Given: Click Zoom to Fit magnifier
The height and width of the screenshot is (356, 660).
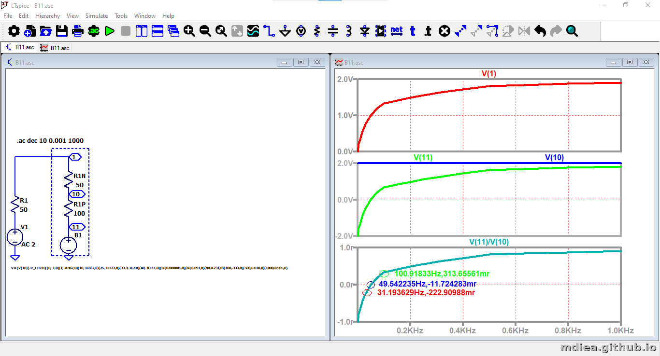Looking at the screenshot, I should coord(221,31).
